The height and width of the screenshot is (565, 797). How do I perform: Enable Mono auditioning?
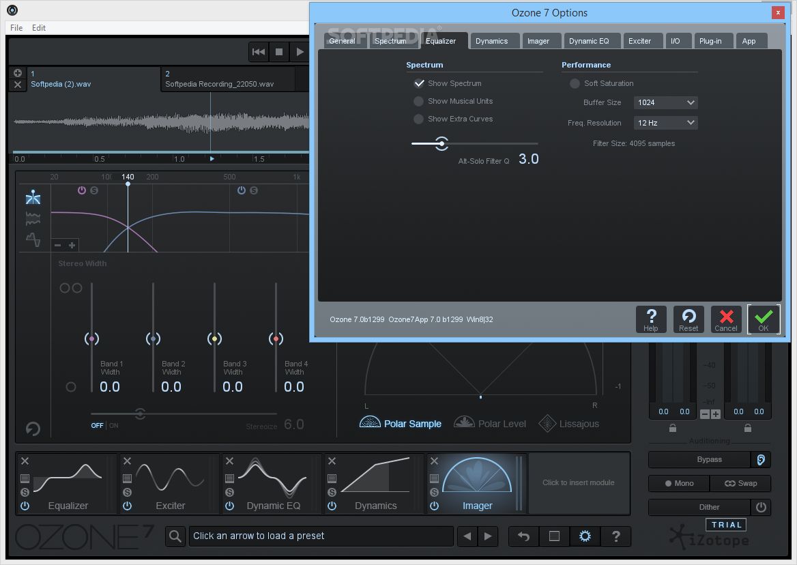(x=679, y=483)
